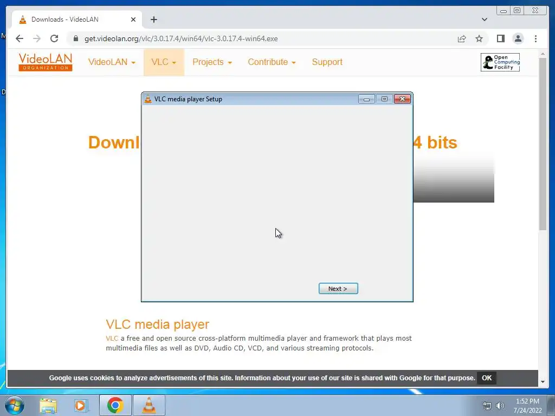Minimize the VLC Setup dialog

(366, 99)
